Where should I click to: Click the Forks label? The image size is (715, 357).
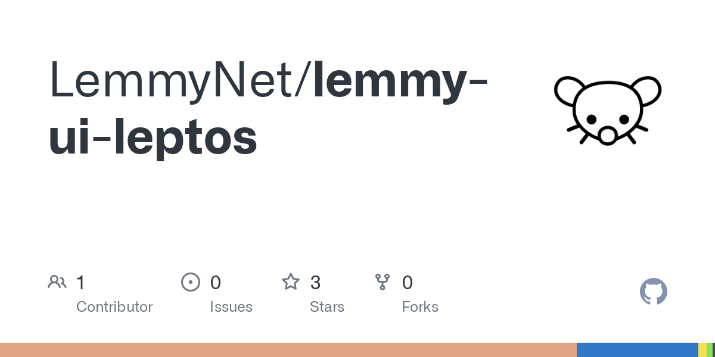(420, 306)
